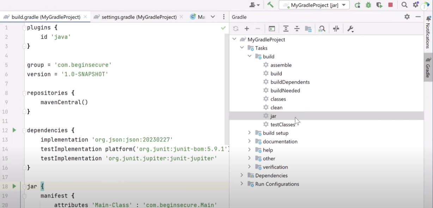The image size is (433, 208).
Task: Click the group 'com.beginsecure' text
Action: click(x=83, y=65)
